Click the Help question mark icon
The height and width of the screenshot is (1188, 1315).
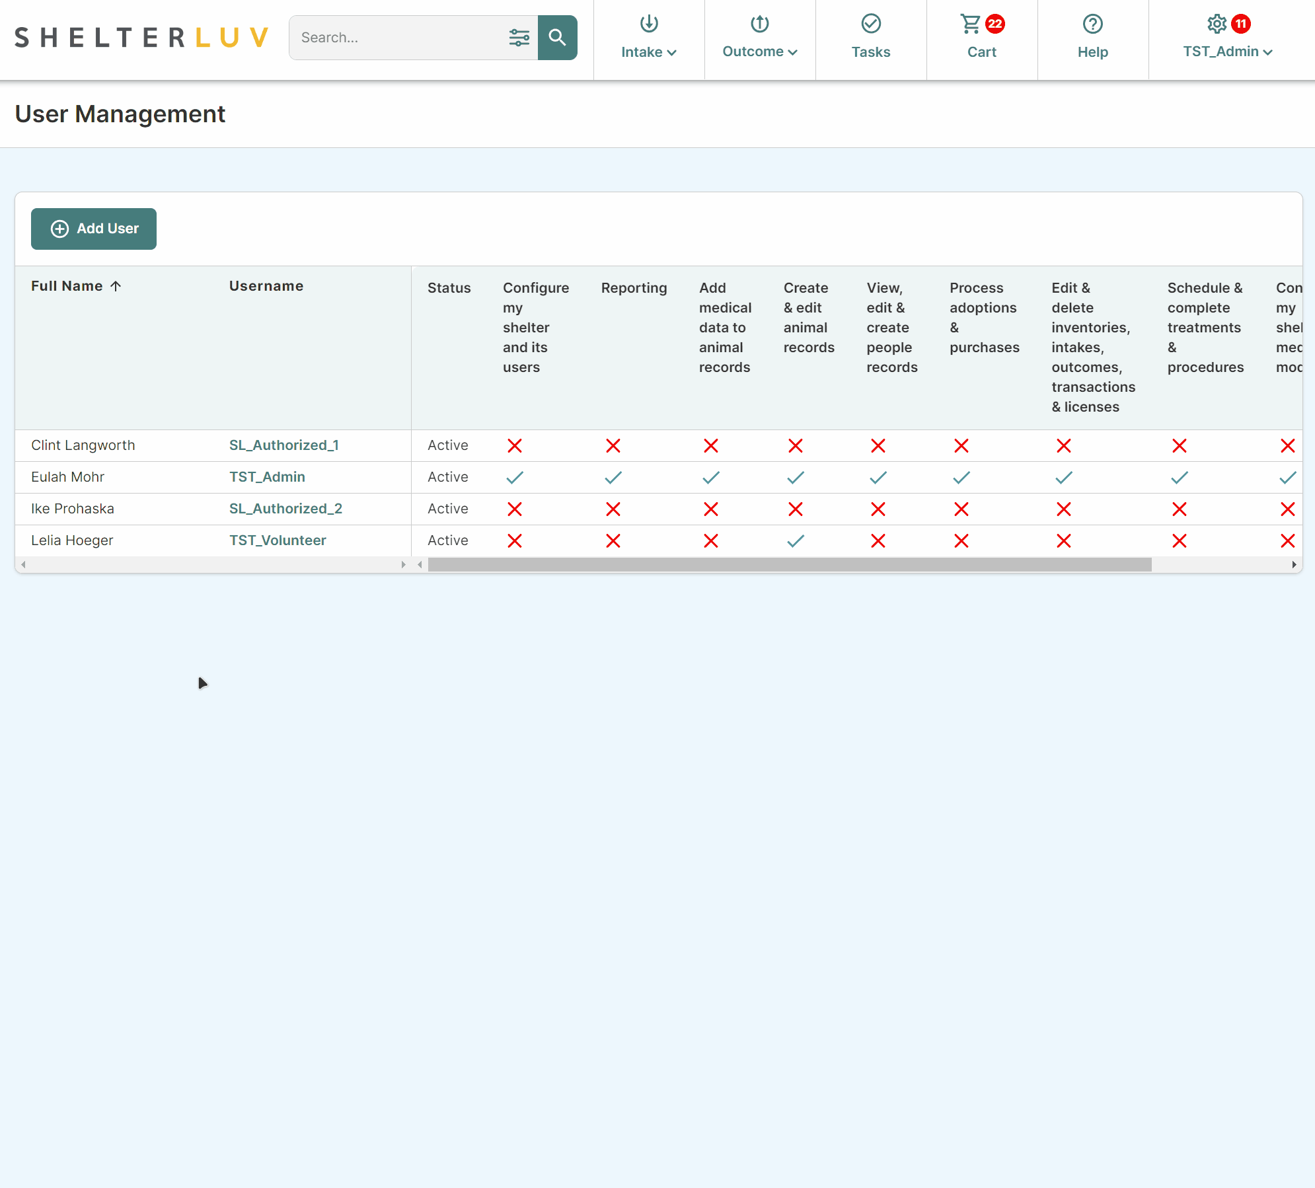coord(1093,24)
